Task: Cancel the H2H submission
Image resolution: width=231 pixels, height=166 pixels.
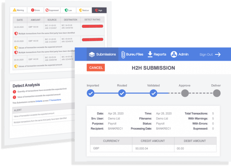Action: pos(96,68)
